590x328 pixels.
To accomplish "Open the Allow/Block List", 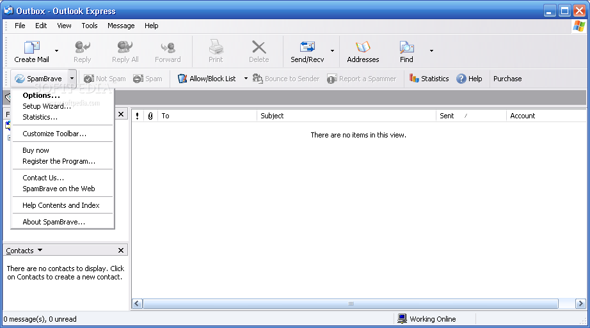I will coord(207,79).
